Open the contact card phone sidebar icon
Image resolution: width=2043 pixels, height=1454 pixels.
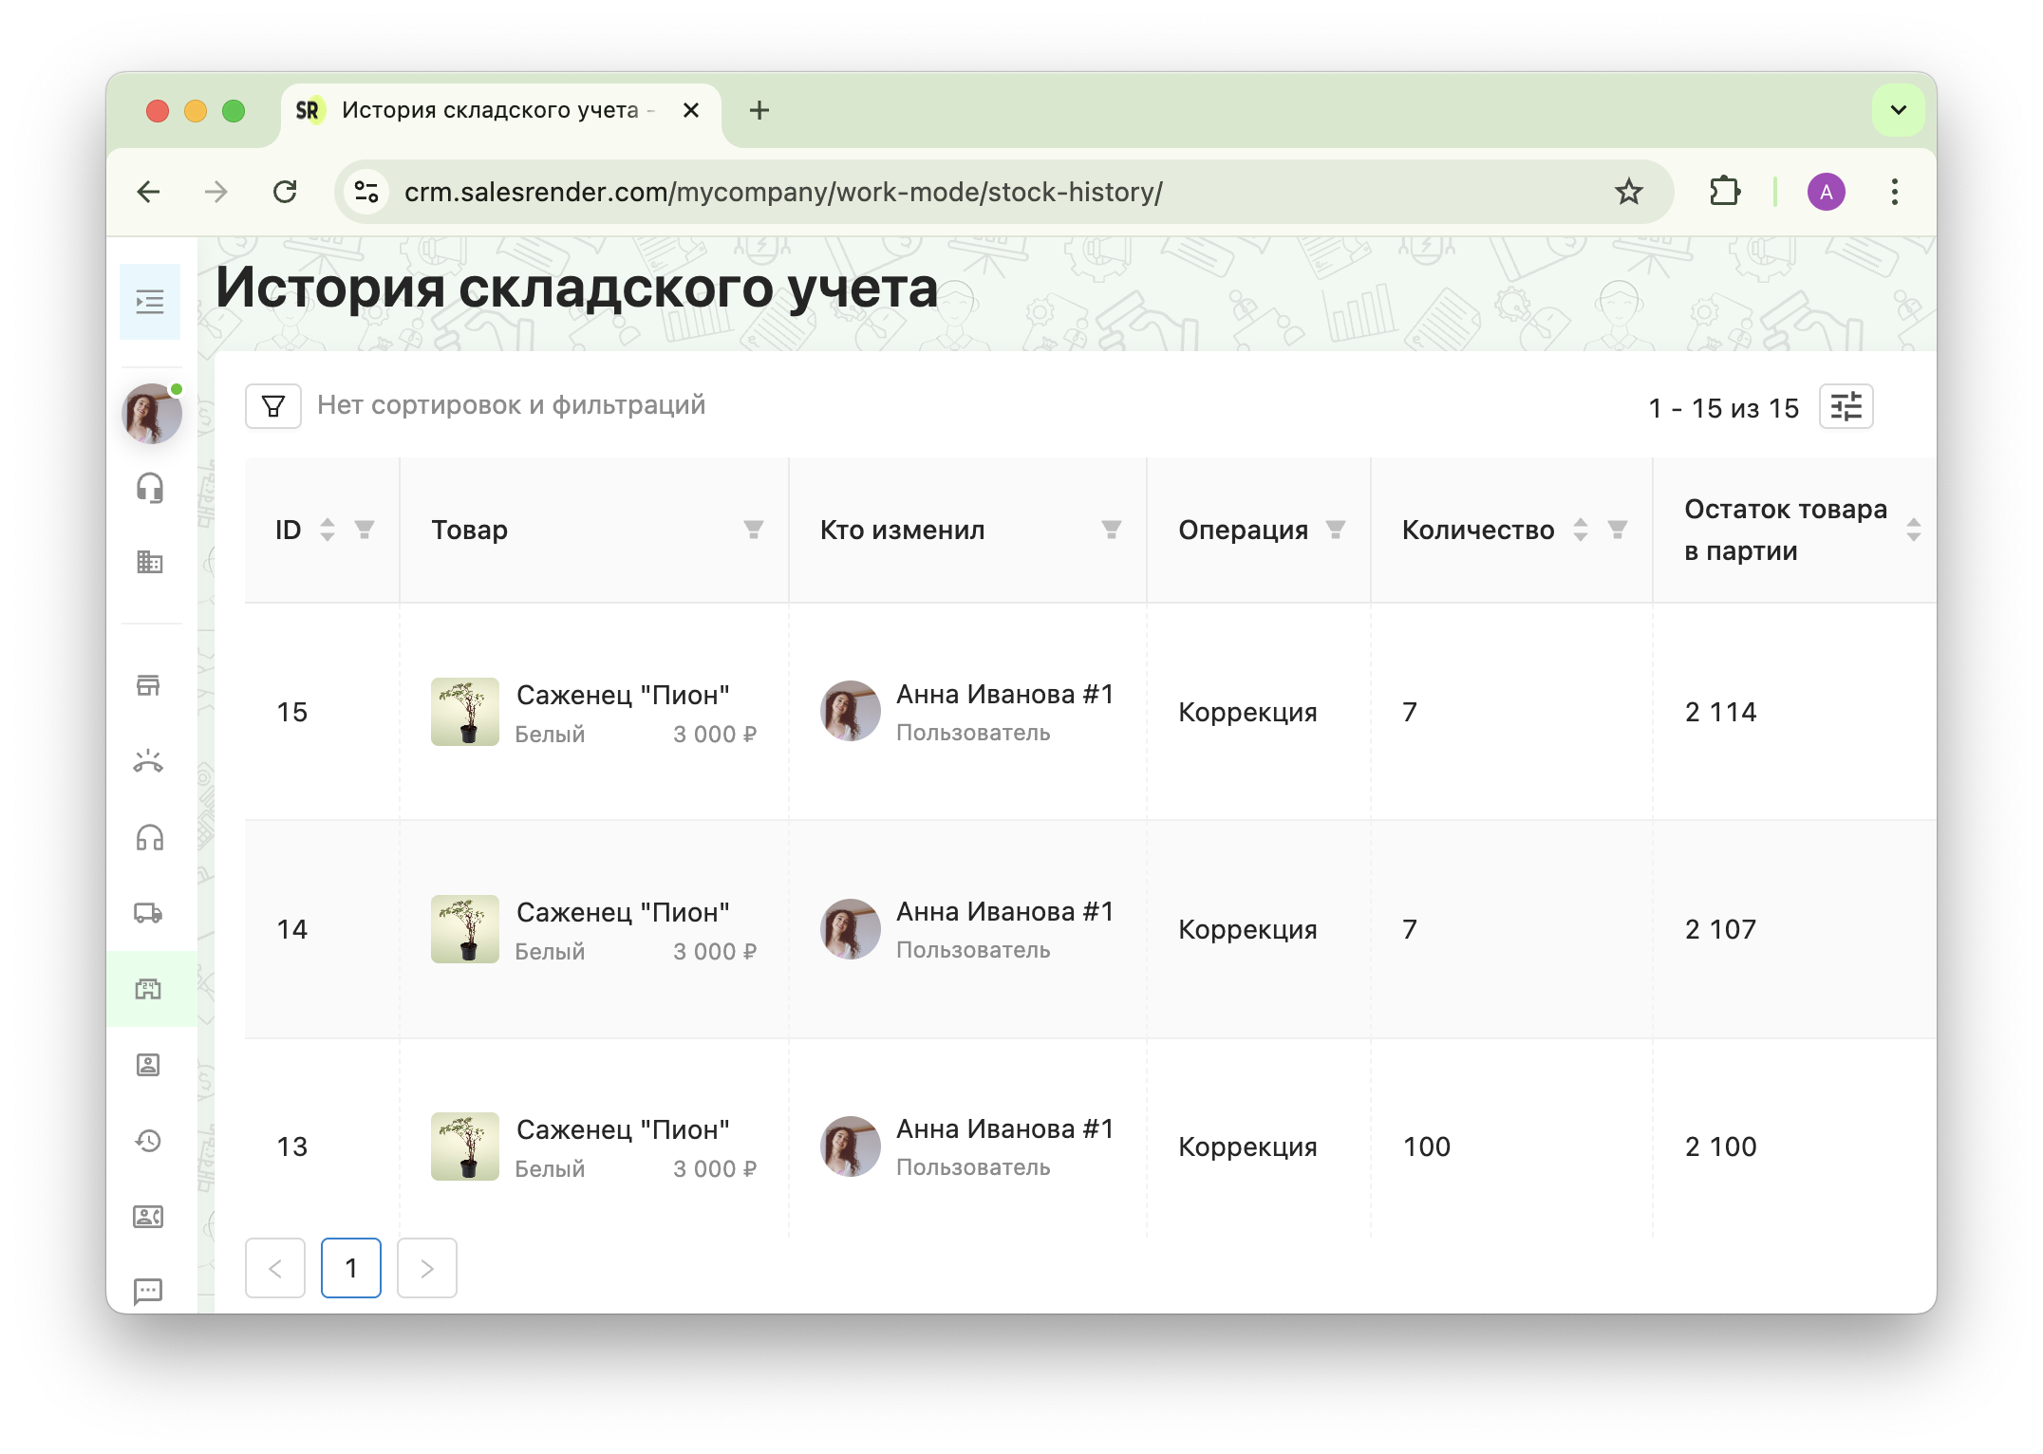click(x=149, y=1217)
